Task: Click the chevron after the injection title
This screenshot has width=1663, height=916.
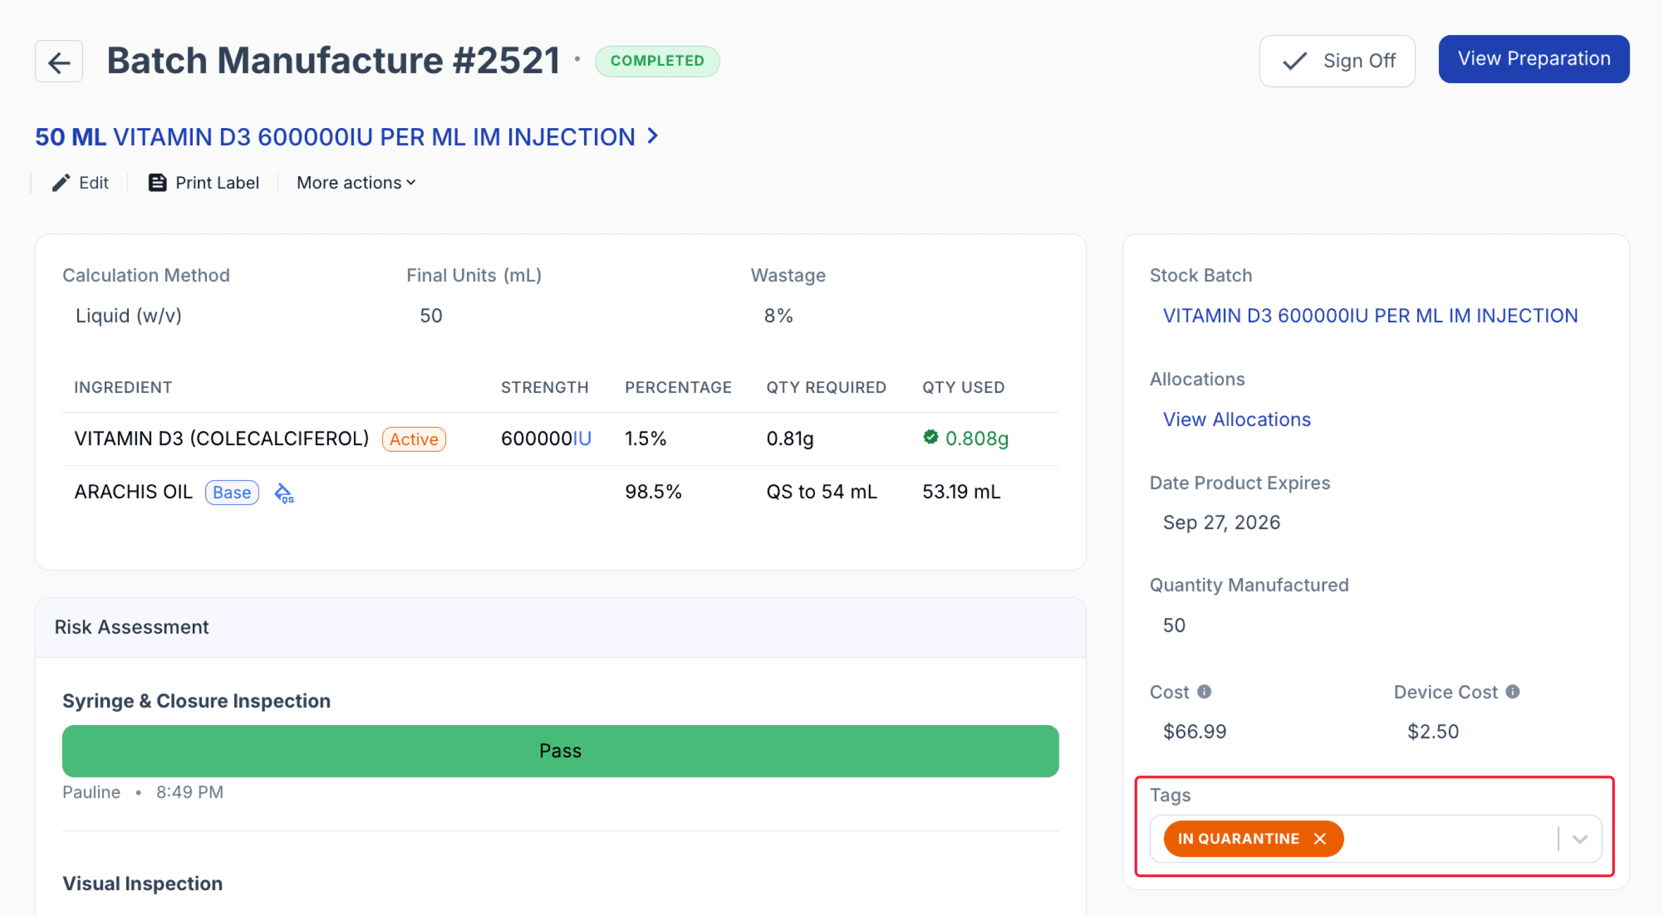Action: pos(653,136)
